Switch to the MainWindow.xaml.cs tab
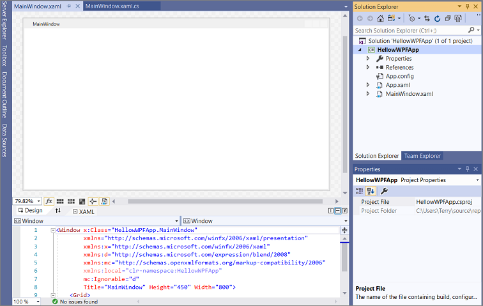The width and height of the screenshot is (483, 306). [x=111, y=6]
